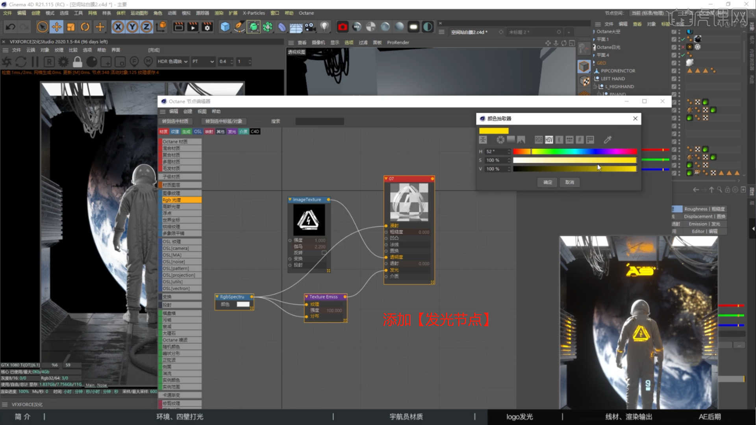Cancel color picker with 取消 button
The image size is (756, 425).
[569, 182]
